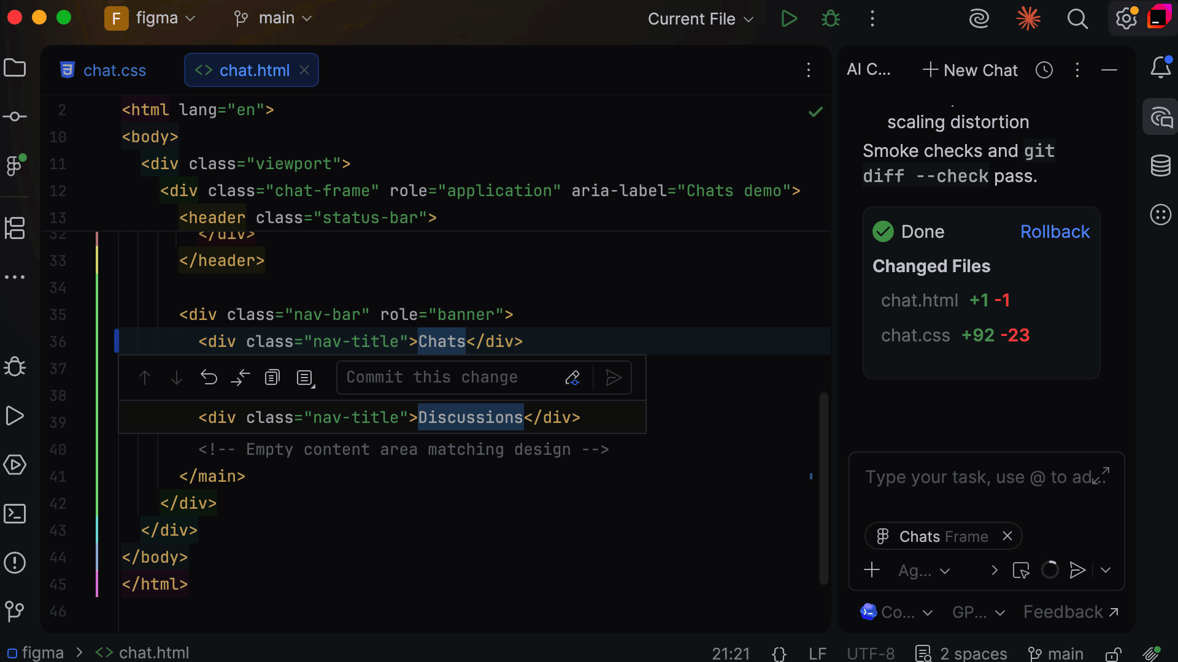Expand chevron next to Agent selector

995,570
